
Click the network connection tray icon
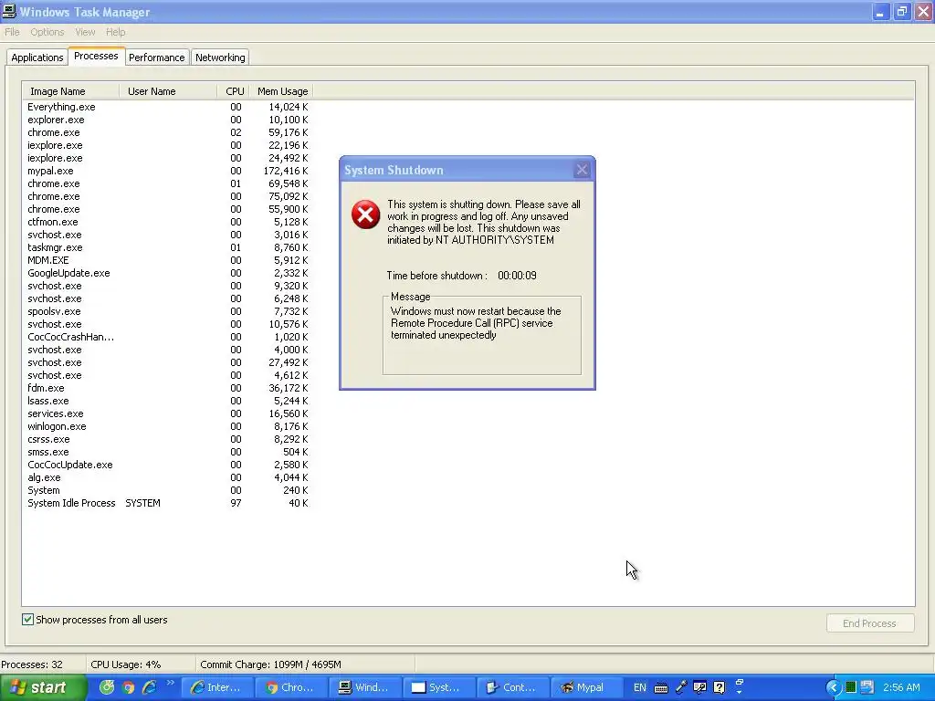tap(867, 687)
